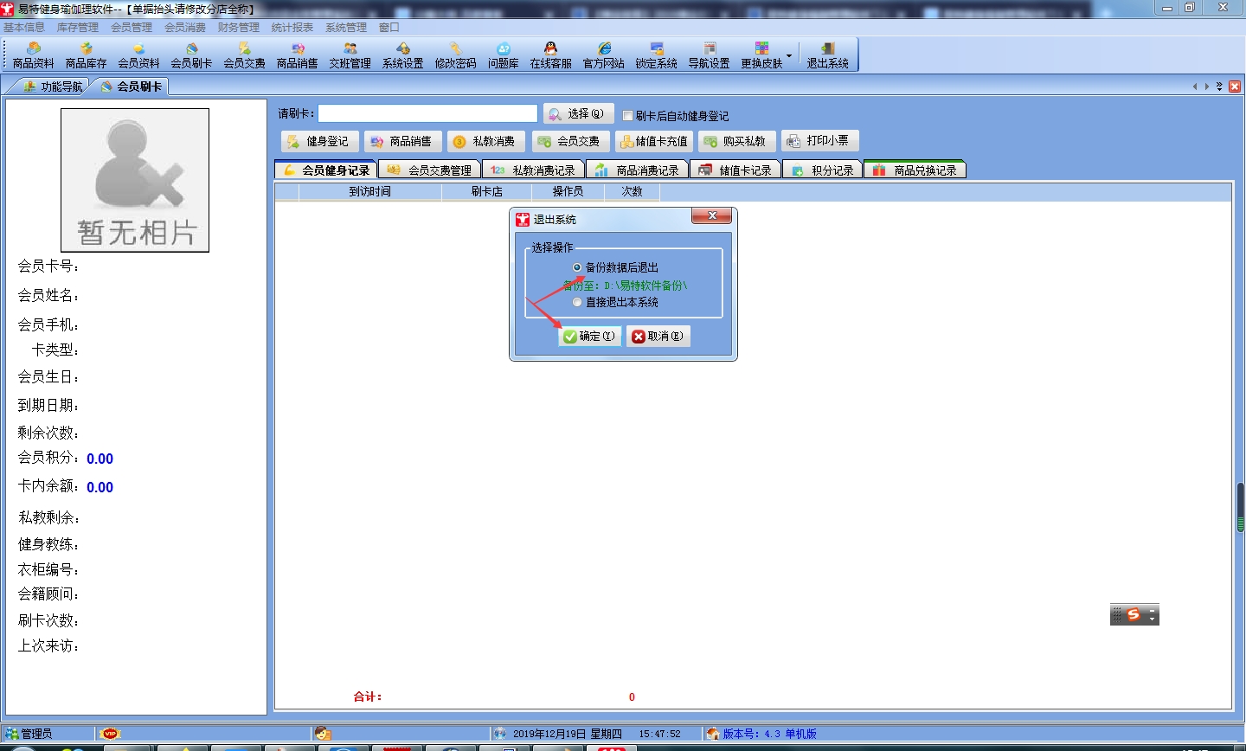Switch to 储值卡记录 tab
The image size is (1246, 751).
735,170
